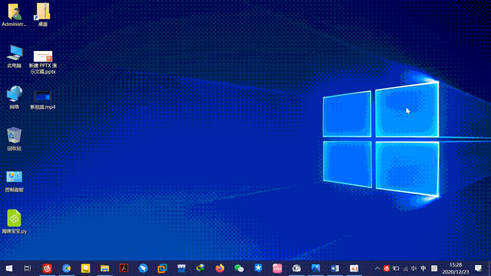This screenshot has height=276, width=491.
Task: Open WeChat from the taskbar
Action: pos(239,268)
